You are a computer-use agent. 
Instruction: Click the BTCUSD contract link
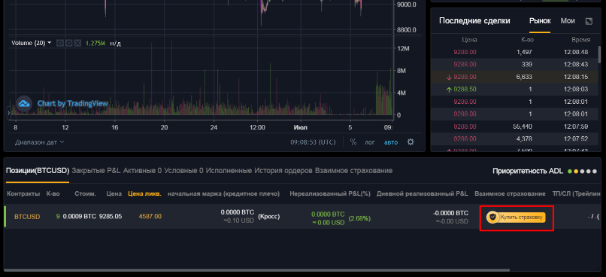click(x=27, y=217)
